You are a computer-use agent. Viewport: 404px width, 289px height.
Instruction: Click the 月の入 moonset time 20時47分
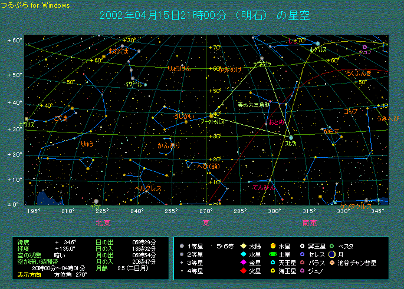coord(144,262)
